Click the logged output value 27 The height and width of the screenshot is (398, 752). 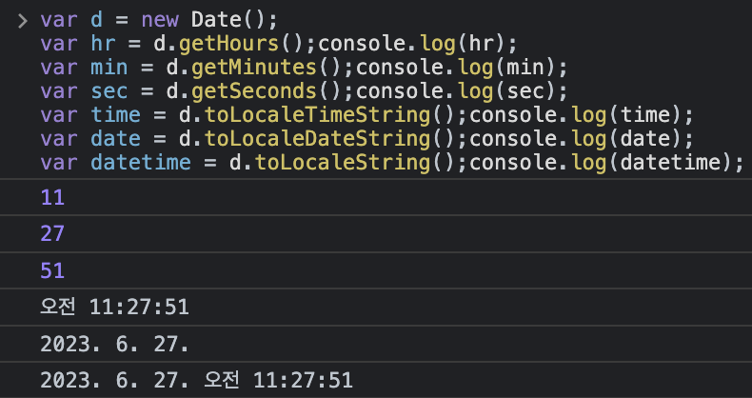click(52, 234)
